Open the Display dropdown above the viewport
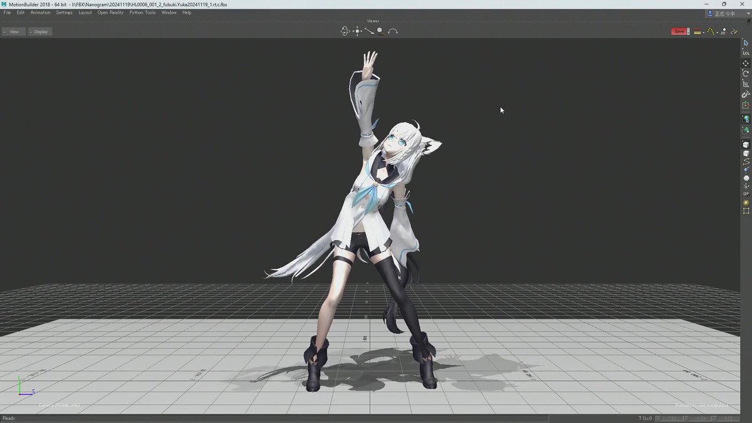Image resolution: width=752 pixels, height=423 pixels. pos(39,31)
